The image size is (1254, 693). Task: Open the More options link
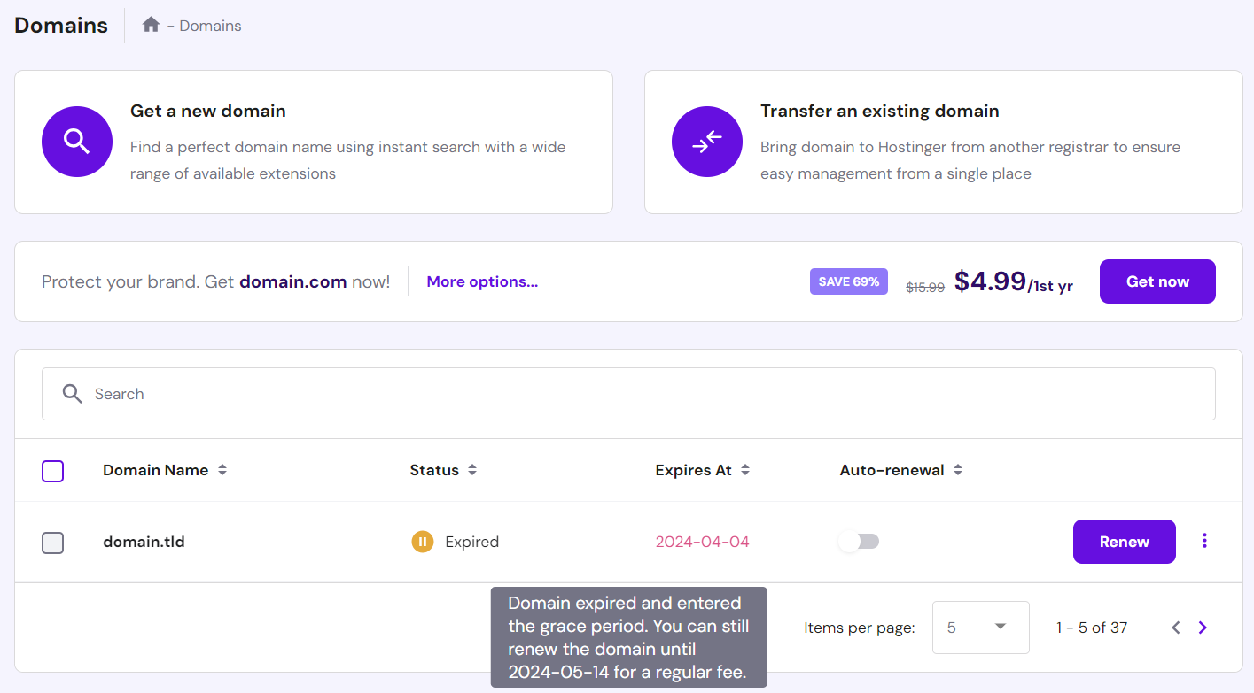click(x=482, y=281)
